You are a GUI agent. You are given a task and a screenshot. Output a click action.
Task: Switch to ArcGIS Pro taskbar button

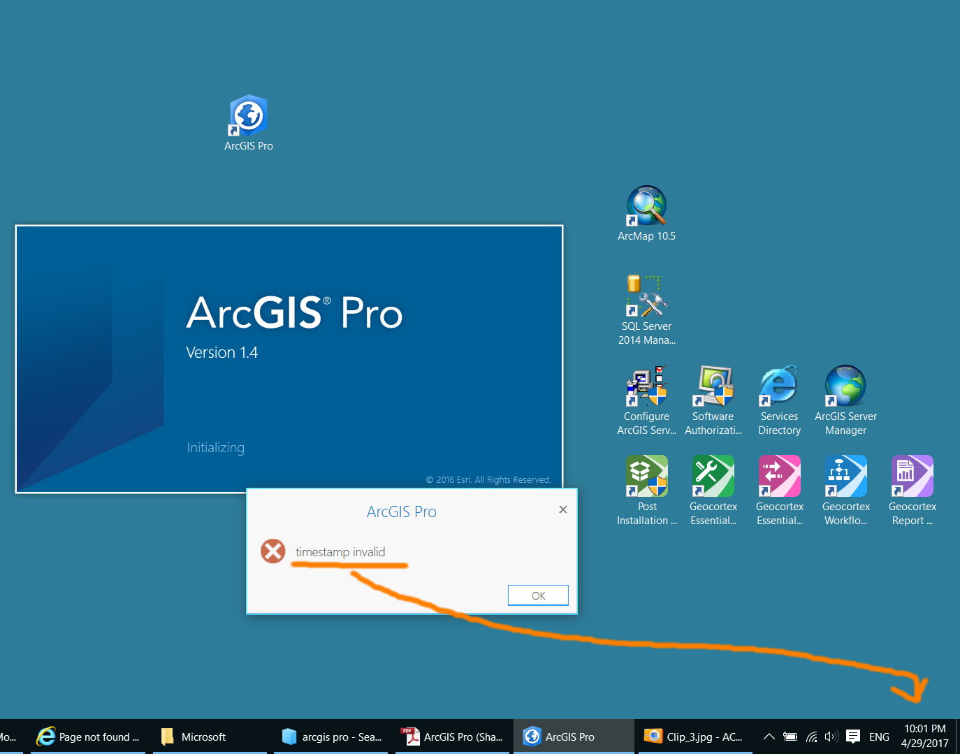click(574, 737)
